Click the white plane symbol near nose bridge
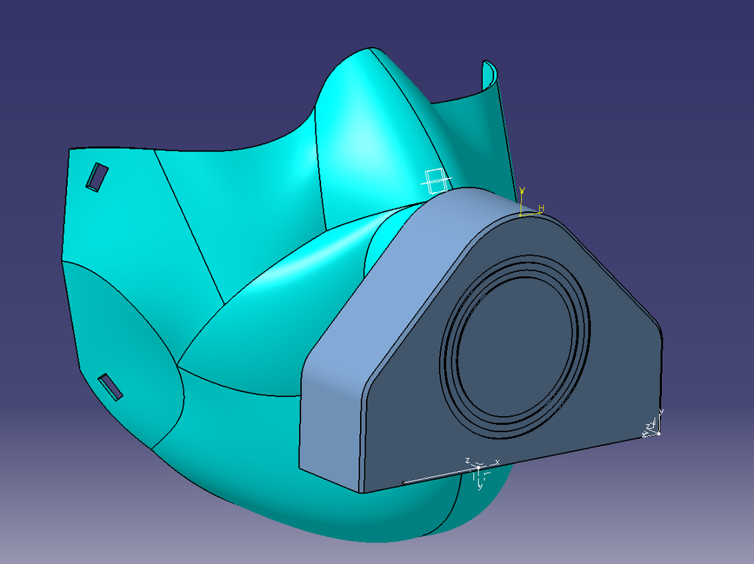 pos(434,180)
